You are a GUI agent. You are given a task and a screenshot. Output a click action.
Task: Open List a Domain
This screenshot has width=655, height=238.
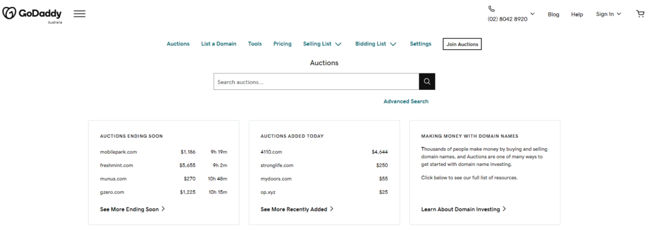219,44
